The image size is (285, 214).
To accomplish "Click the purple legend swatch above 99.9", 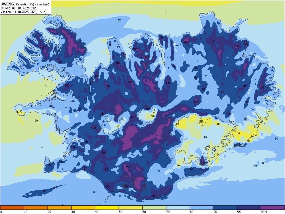I will coord(273,208).
